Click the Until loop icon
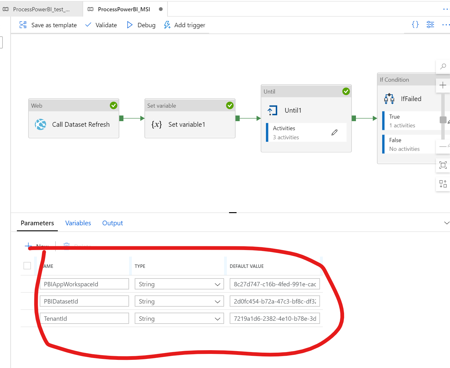Viewport: 450px width, 368px height. click(x=272, y=110)
